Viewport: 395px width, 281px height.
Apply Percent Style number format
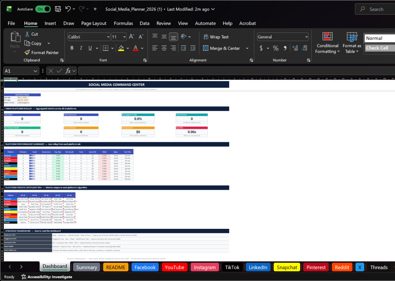pos(276,48)
